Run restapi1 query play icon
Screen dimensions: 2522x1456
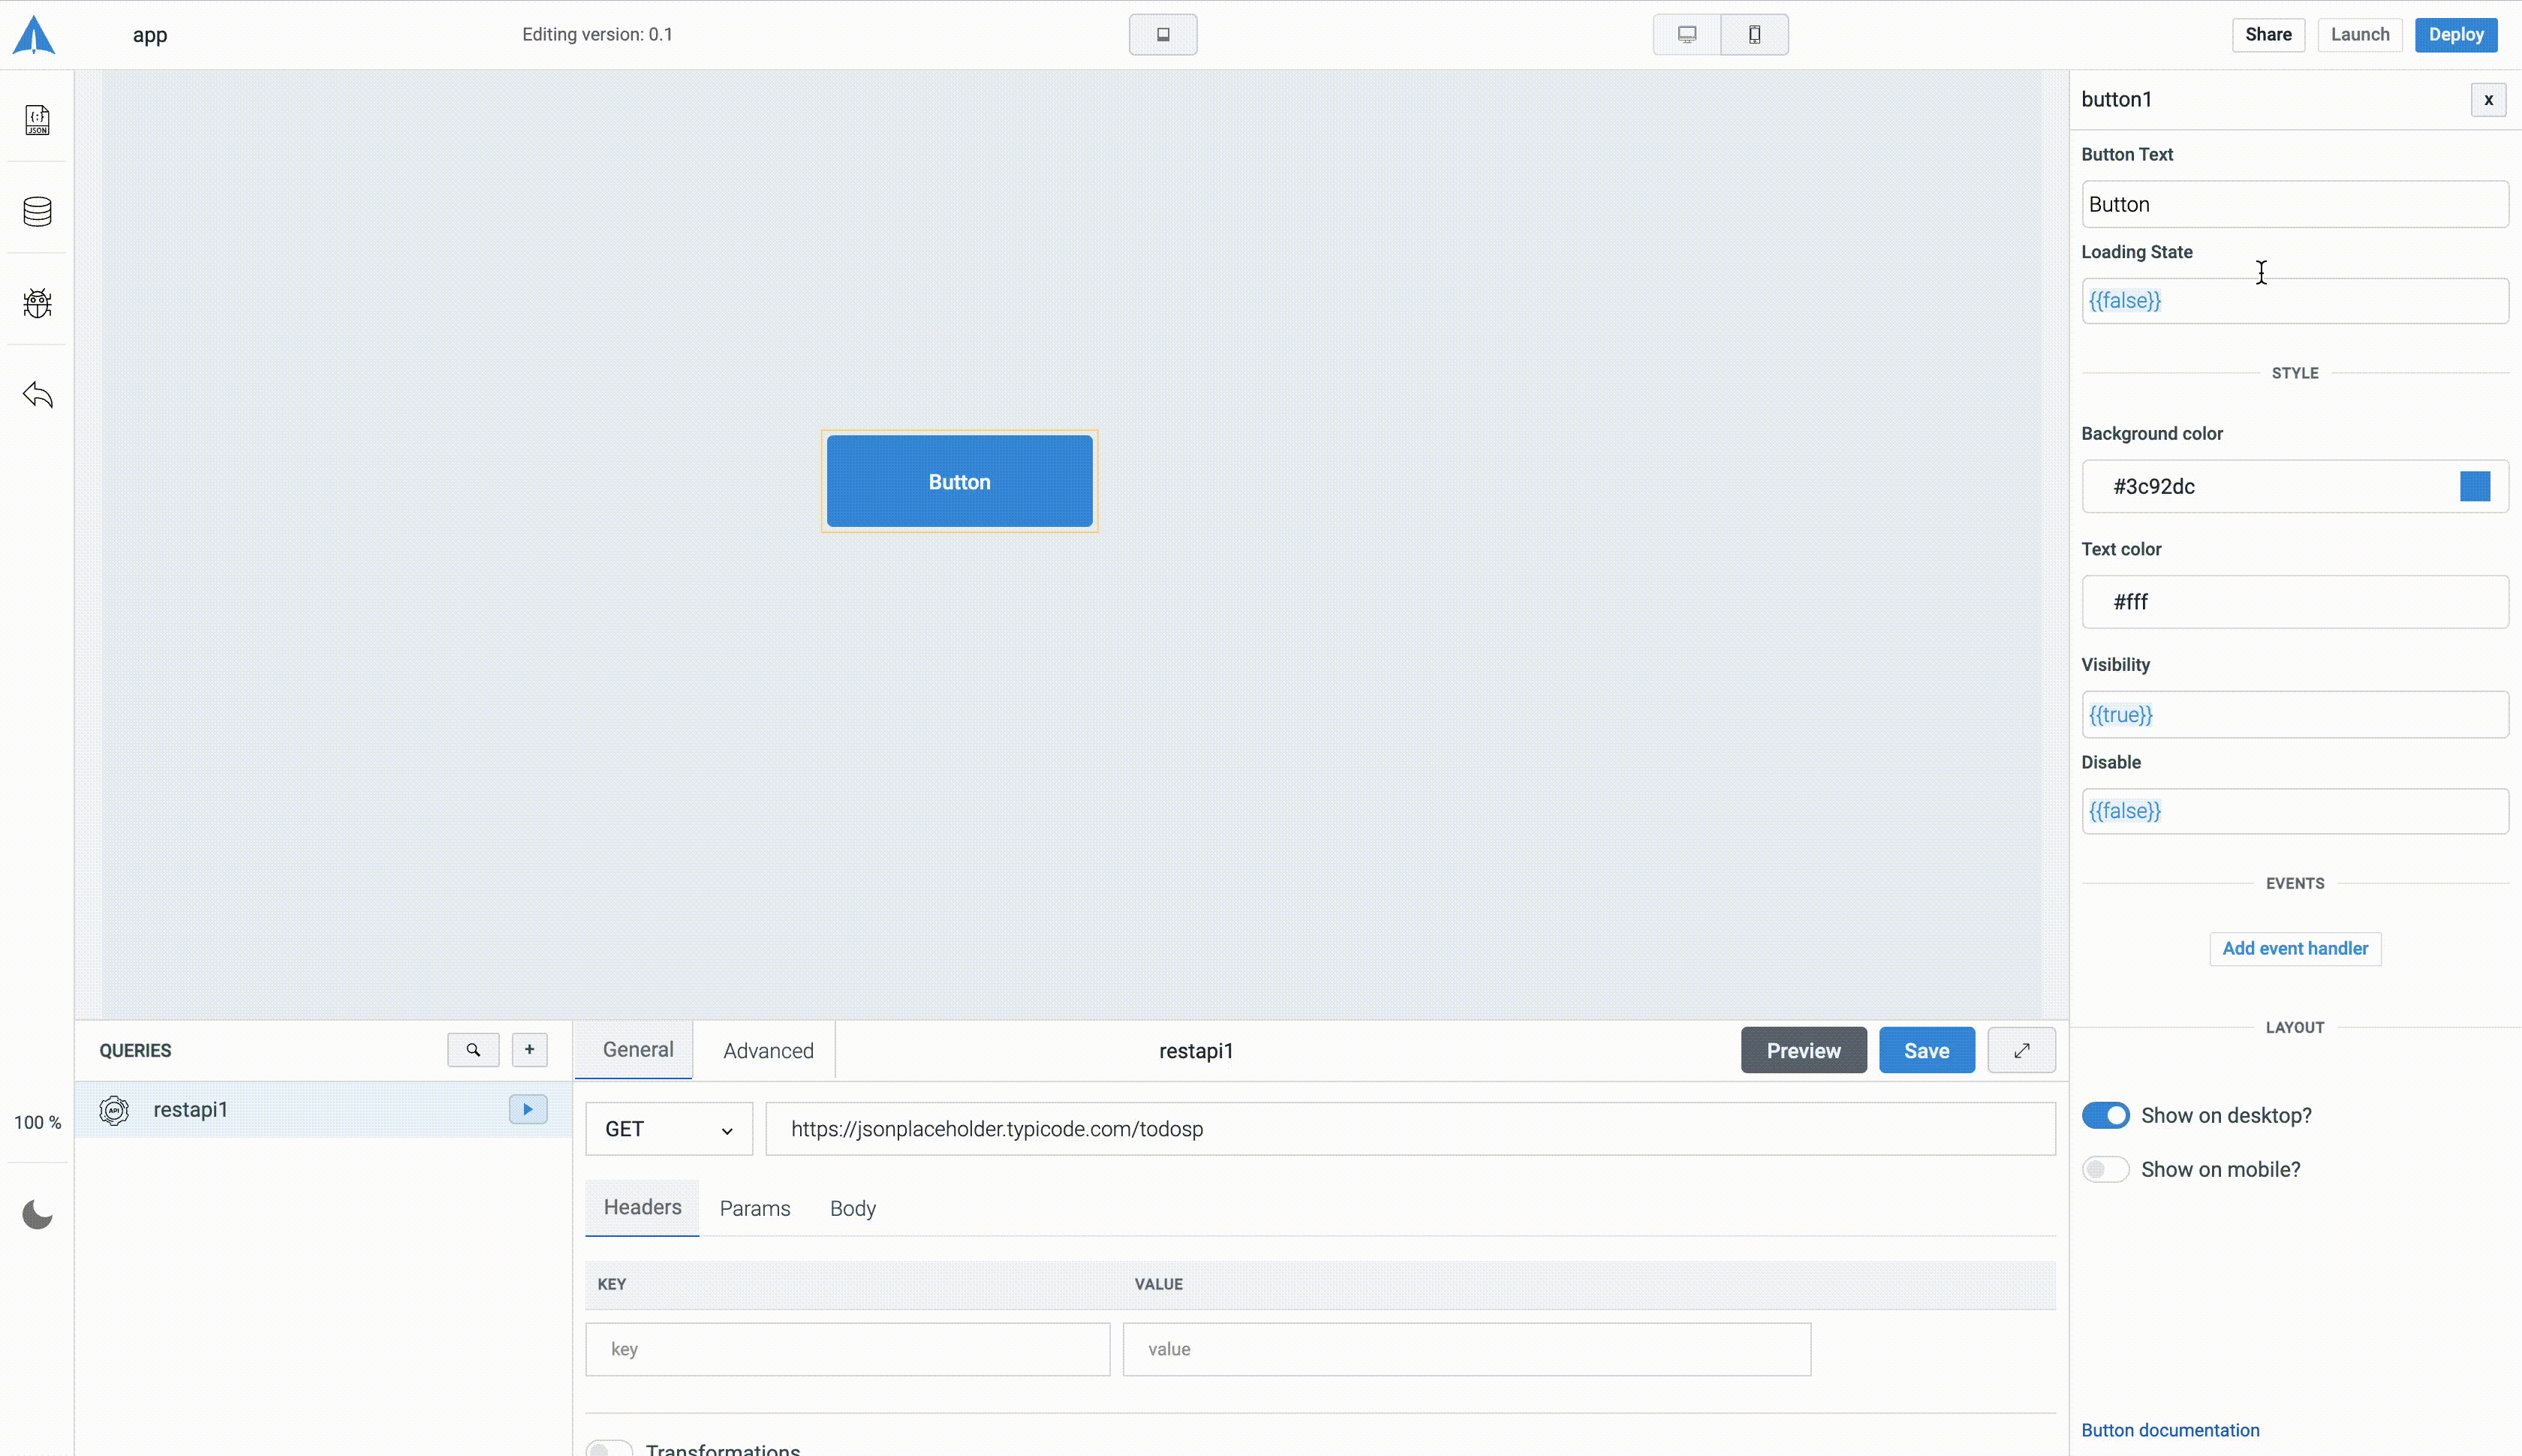(x=527, y=1109)
